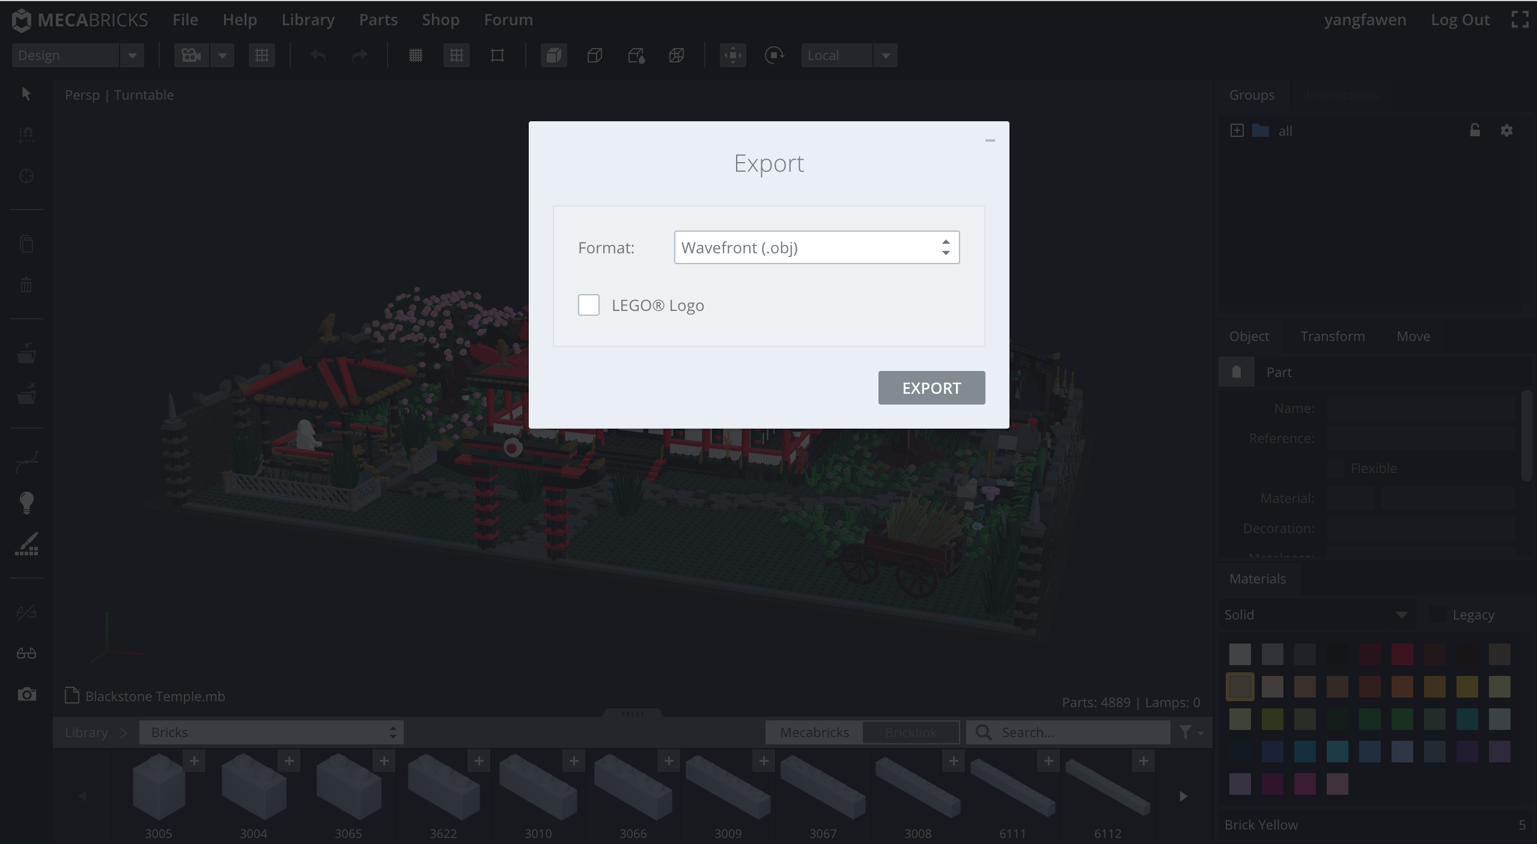1537x844 pixels.
Task: Open the File menu
Action: coord(185,20)
